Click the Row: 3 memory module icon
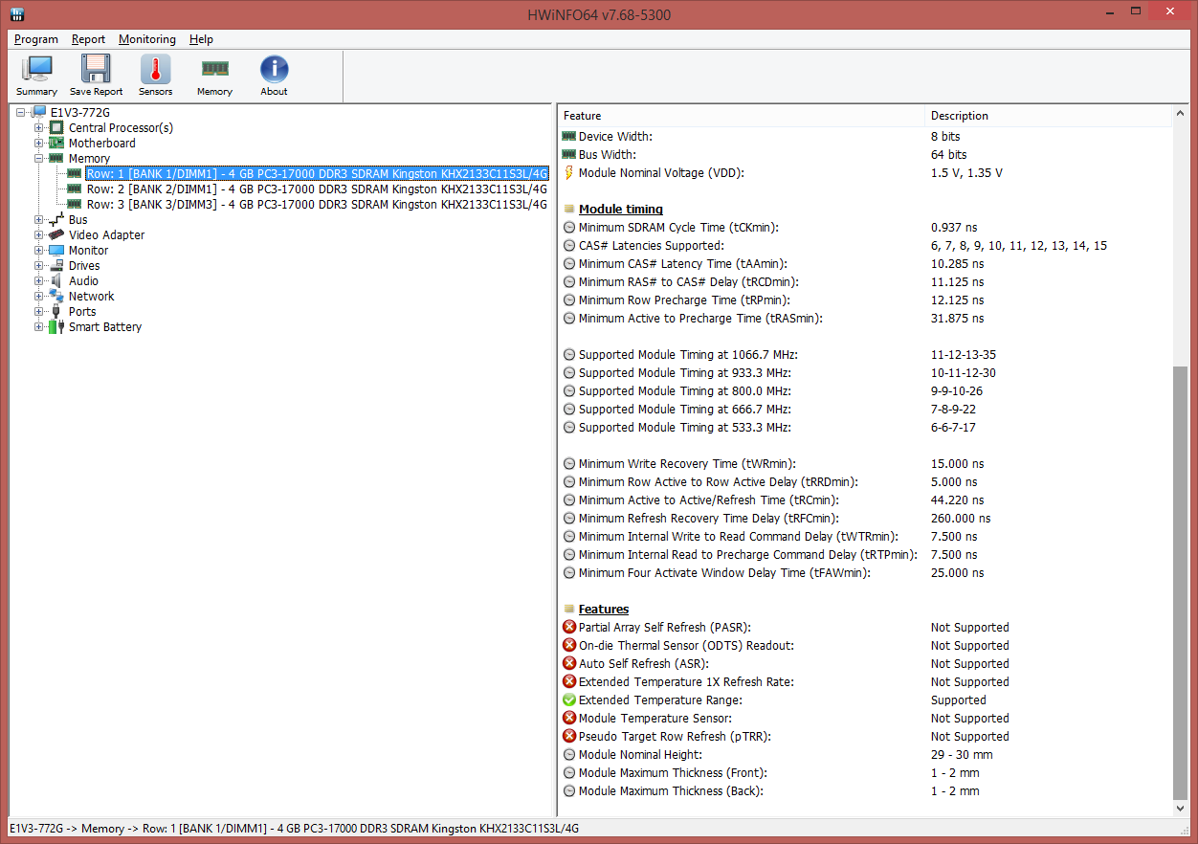This screenshot has width=1198, height=844. tap(75, 205)
